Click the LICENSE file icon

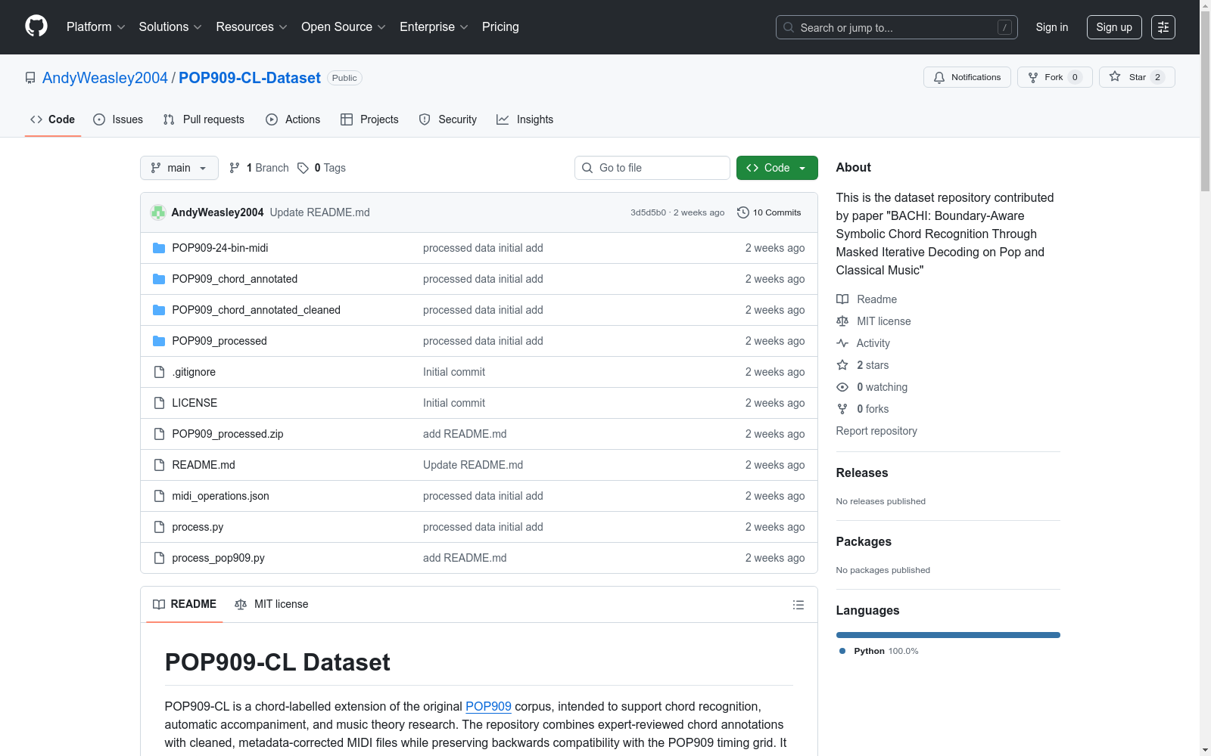coord(159,403)
